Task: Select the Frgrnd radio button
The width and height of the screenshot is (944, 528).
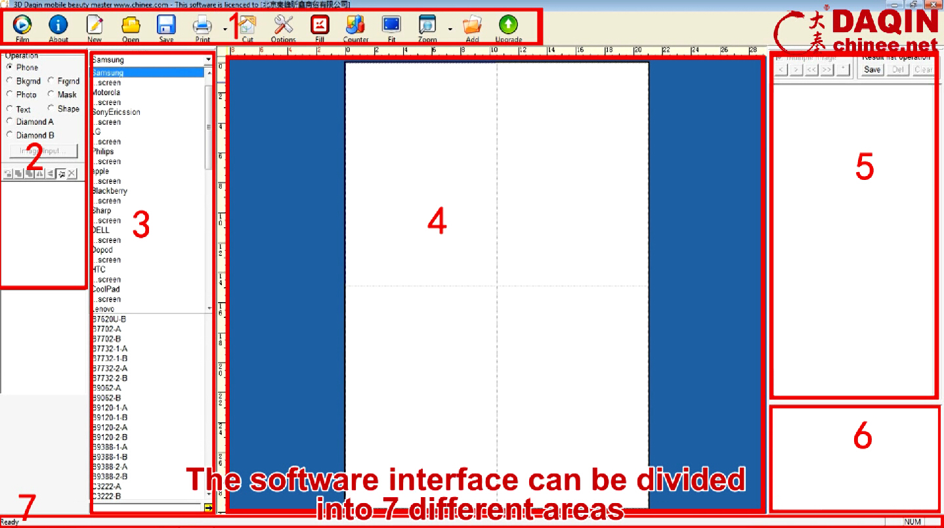Action: click(x=51, y=81)
